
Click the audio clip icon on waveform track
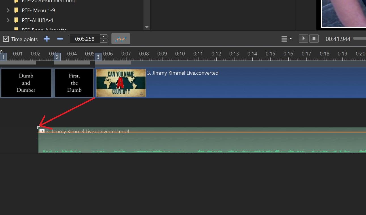(42, 131)
